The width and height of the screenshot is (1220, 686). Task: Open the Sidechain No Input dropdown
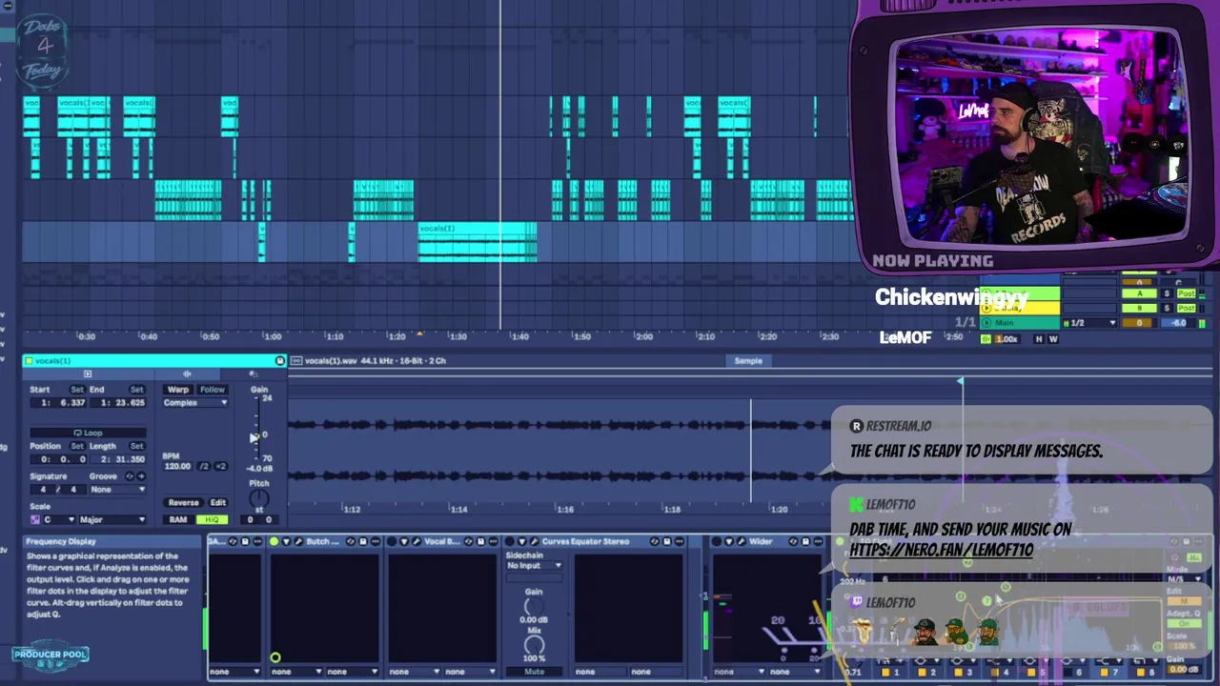coord(534,566)
